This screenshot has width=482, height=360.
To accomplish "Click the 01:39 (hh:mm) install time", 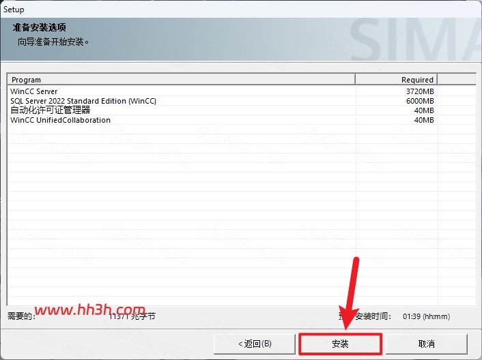I will pos(427,316).
